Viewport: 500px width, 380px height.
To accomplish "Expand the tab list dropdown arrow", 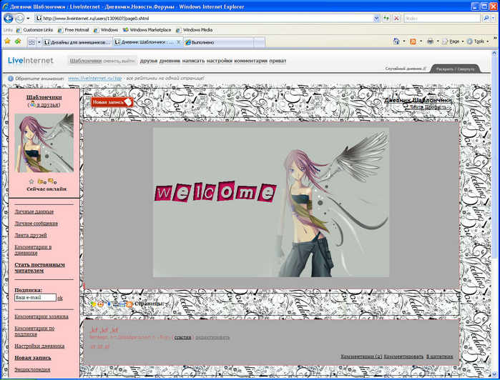I will (39, 42).
